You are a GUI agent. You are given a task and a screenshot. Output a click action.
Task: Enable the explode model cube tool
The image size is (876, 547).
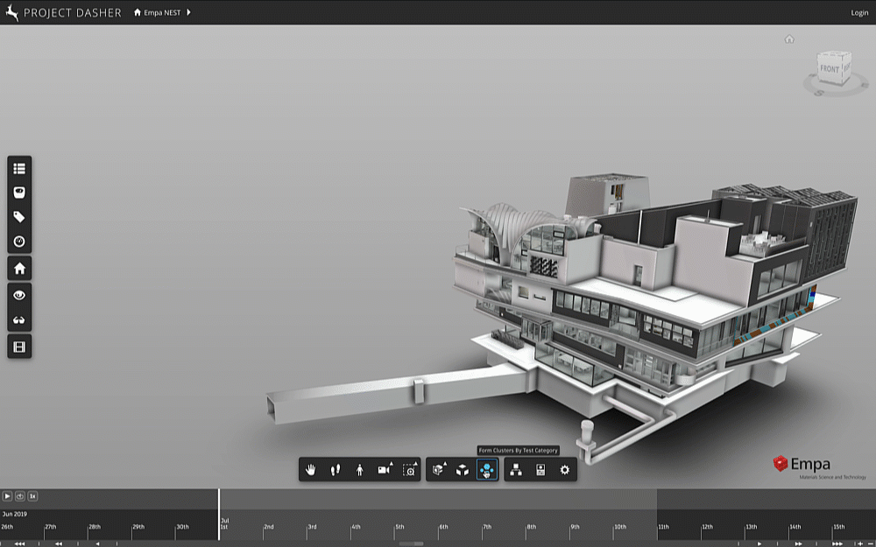(463, 470)
